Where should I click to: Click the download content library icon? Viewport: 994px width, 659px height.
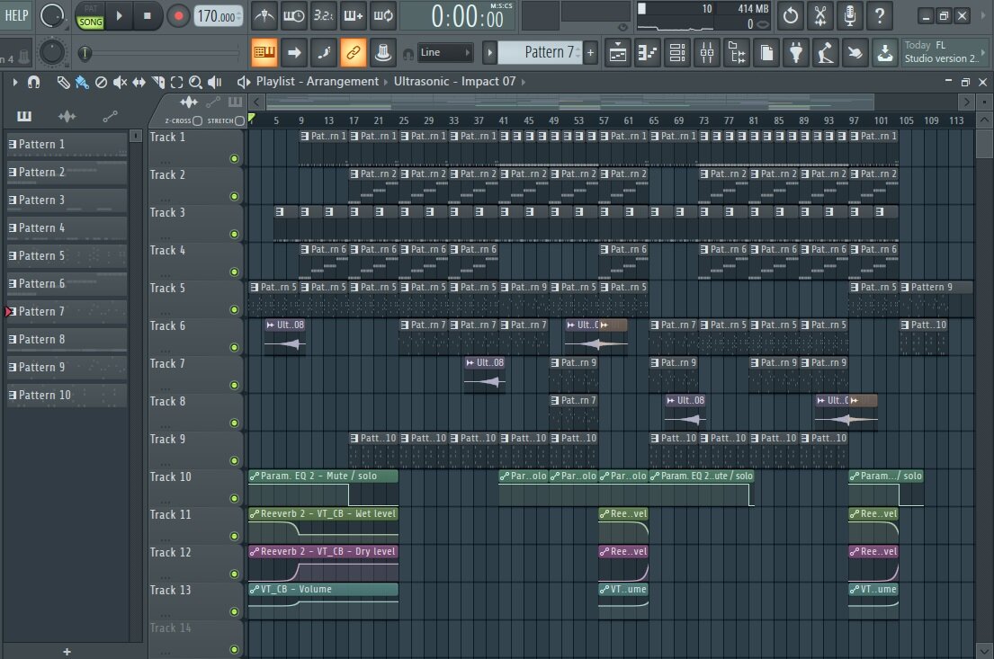(885, 53)
